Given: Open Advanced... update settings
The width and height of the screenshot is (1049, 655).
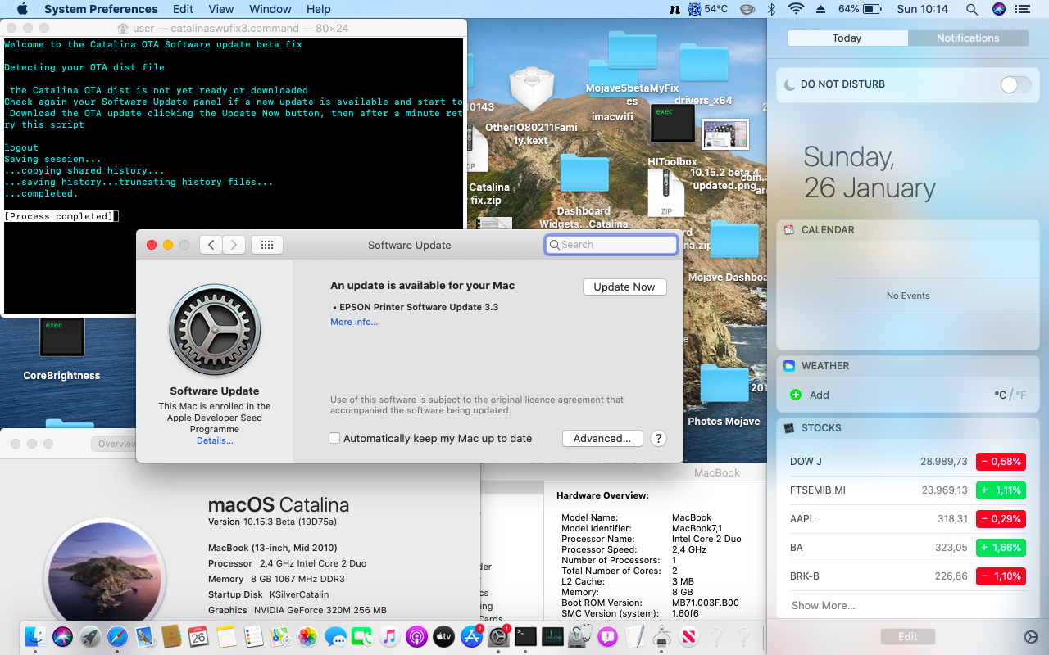Looking at the screenshot, I should (602, 438).
